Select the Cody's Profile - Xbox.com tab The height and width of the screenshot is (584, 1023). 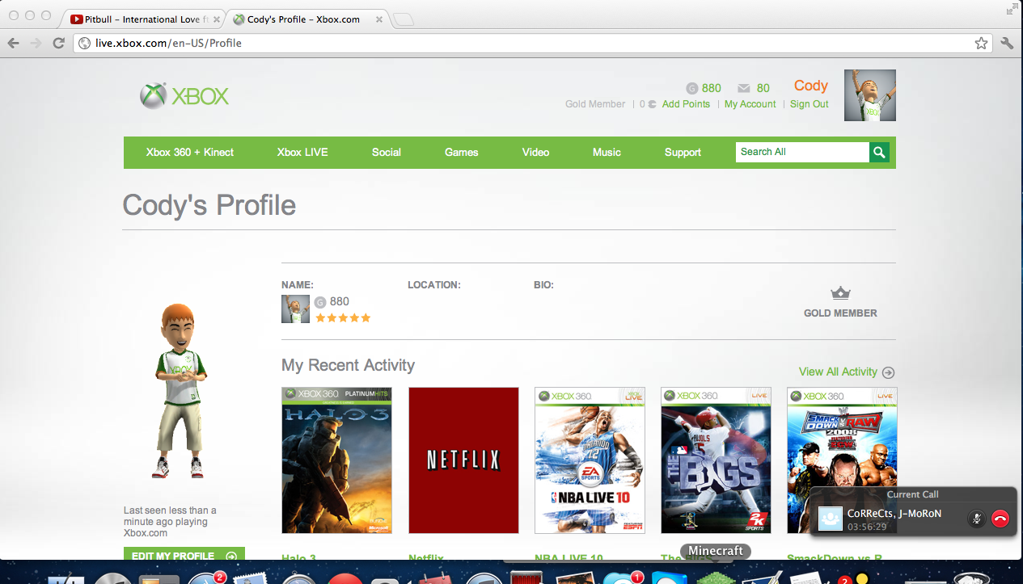coord(307,19)
